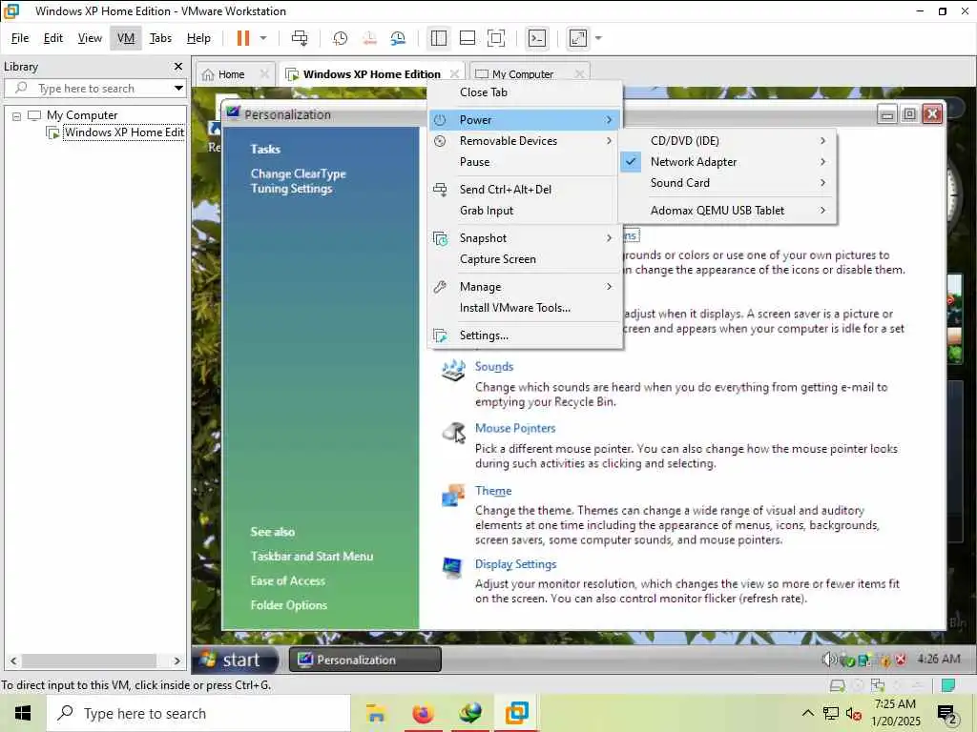Open the Display Settings link

[515, 564]
